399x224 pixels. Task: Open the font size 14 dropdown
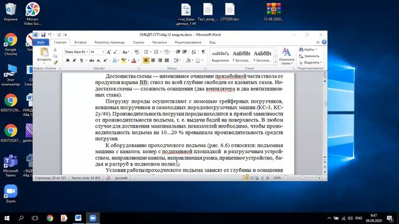click(x=103, y=52)
